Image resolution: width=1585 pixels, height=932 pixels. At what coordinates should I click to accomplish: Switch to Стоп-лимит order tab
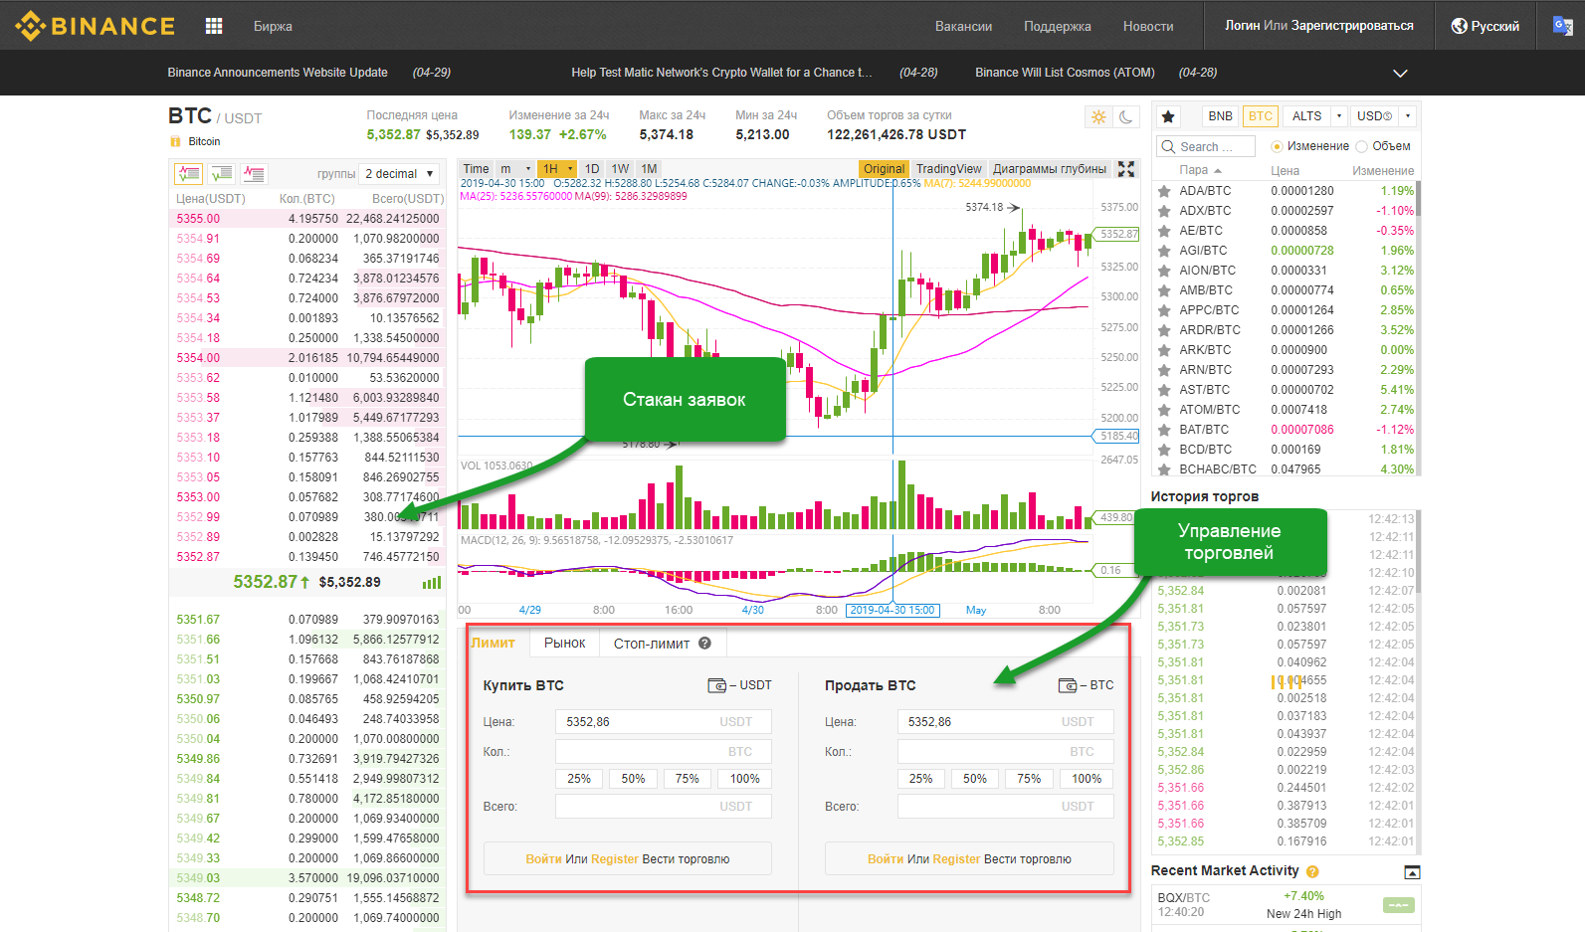652,644
